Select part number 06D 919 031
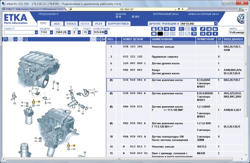The height and width of the screenshot is (163, 250). (x=133, y=107)
